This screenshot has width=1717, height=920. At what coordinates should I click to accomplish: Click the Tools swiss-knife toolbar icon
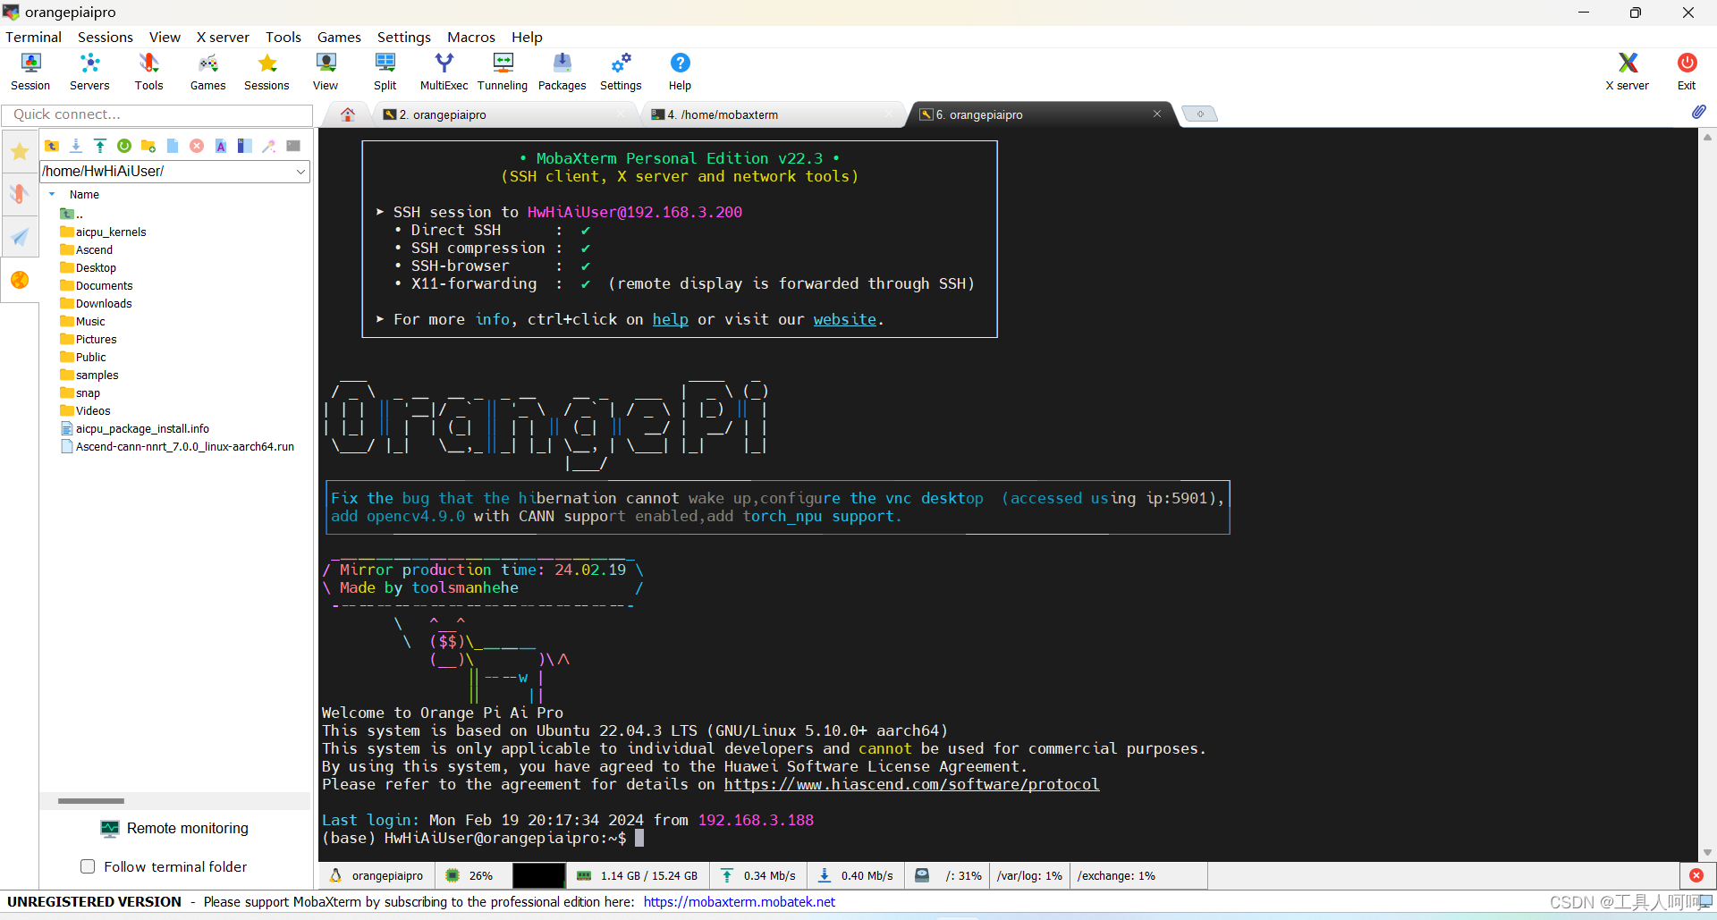148,72
